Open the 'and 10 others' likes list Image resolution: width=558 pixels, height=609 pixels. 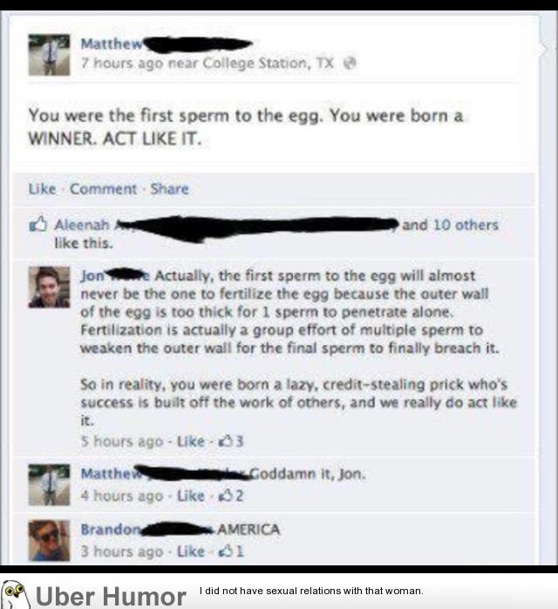(450, 225)
